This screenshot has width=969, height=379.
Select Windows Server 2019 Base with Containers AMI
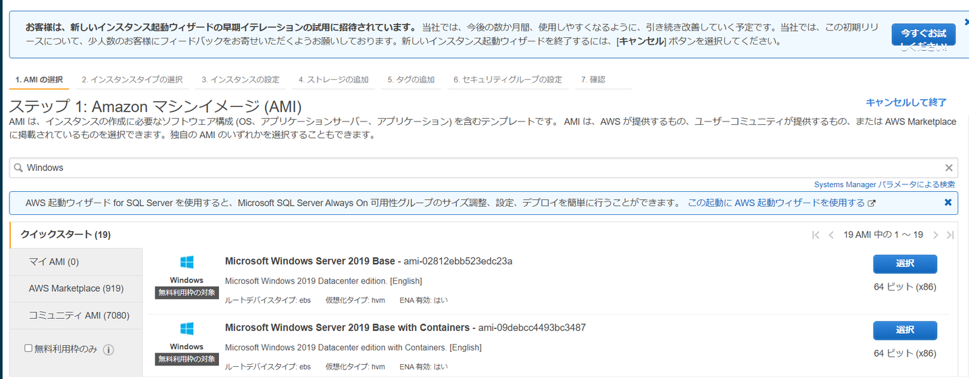click(904, 330)
